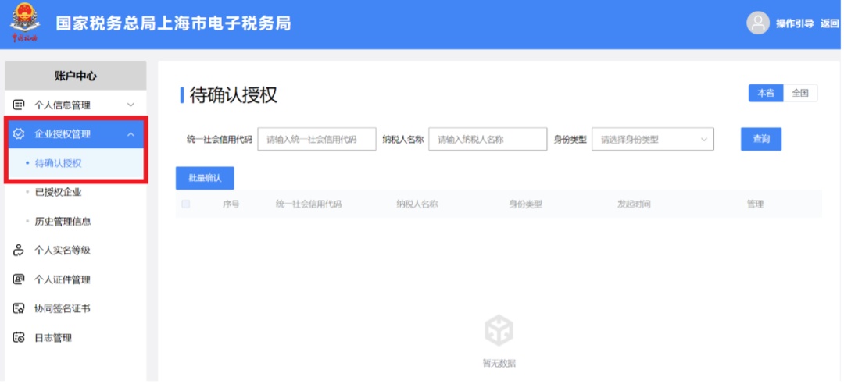Open 历史管理信息 submenu item
Viewport: 844px width, 384px height.
[x=63, y=221]
